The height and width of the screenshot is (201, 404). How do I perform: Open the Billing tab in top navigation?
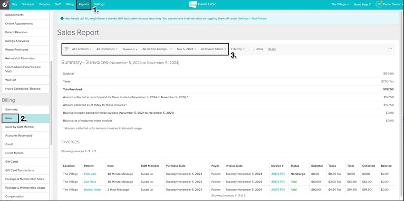click(x=69, y=4)
